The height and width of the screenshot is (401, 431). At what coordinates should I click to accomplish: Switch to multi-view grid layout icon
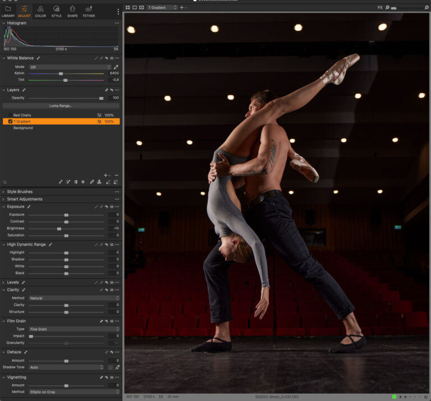pos(127,7)
